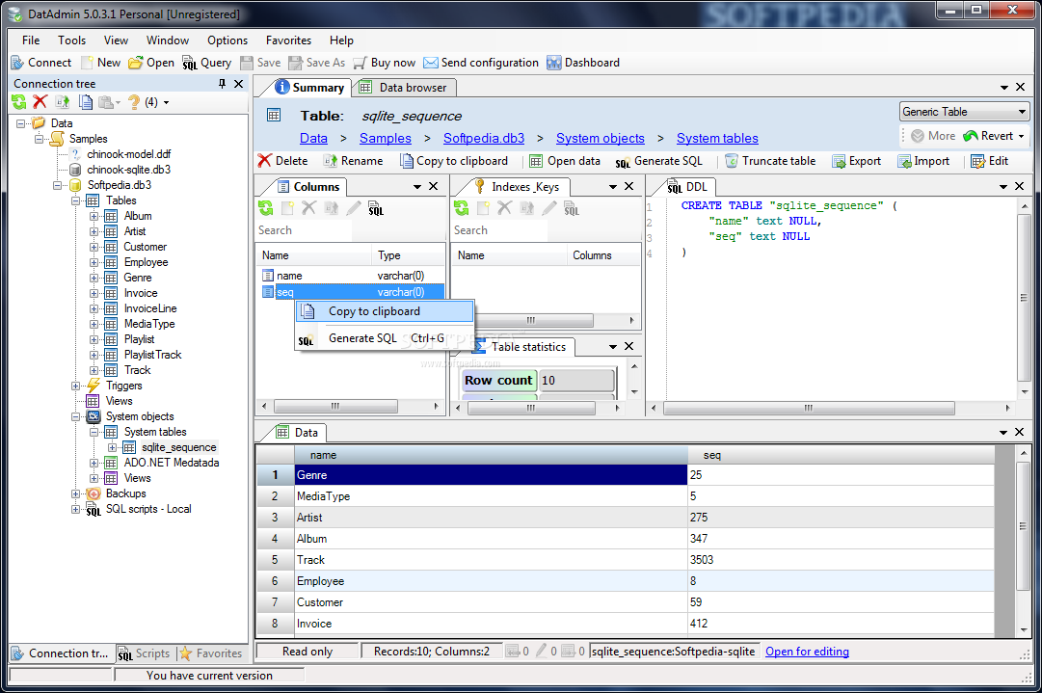Click the Softpedia.db3 breadcrumb link
Viewport: 1042px width, 693px height.
pos(484,138)
